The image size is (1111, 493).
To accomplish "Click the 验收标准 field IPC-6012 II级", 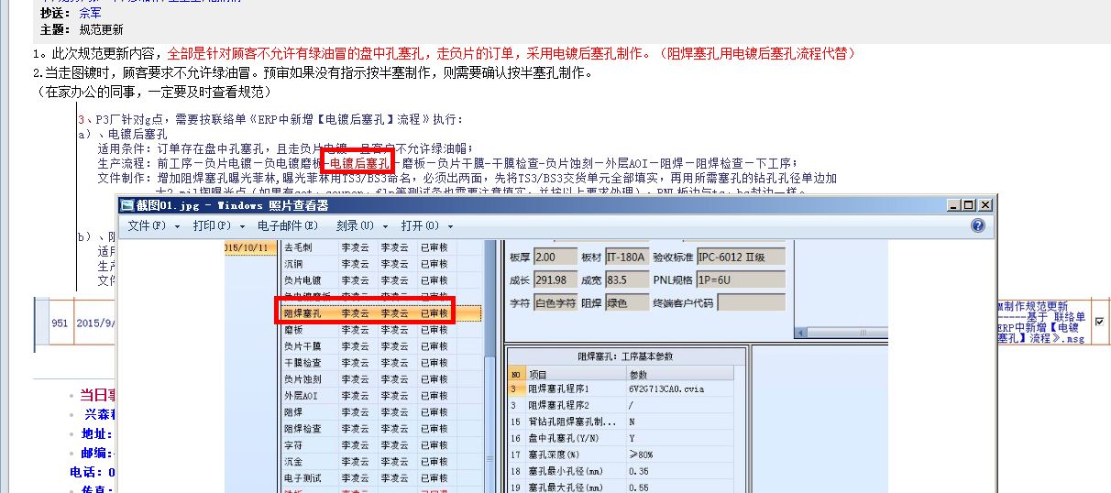I will 741,257.
